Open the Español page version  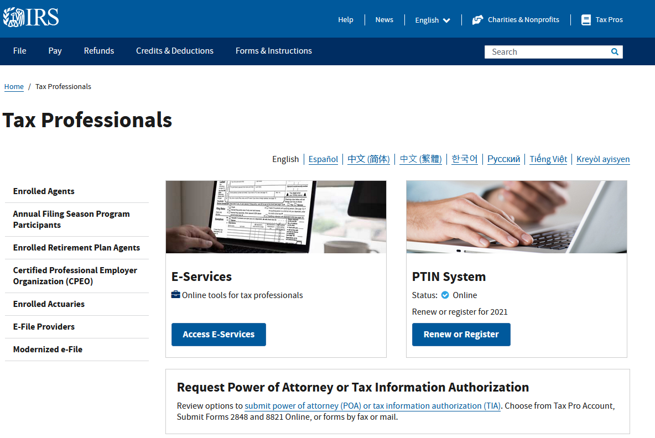pyautogui.click(x=323, y=159)
